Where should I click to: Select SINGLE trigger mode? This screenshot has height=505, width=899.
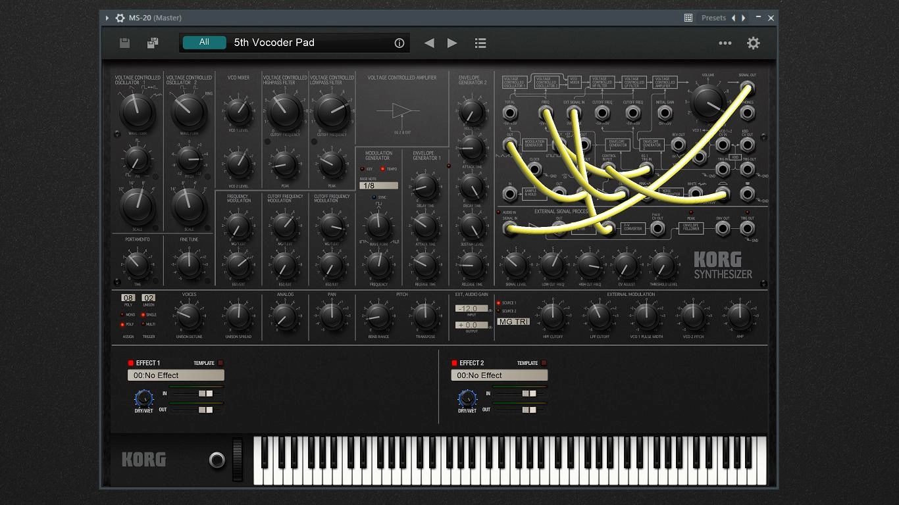(143, 314)
